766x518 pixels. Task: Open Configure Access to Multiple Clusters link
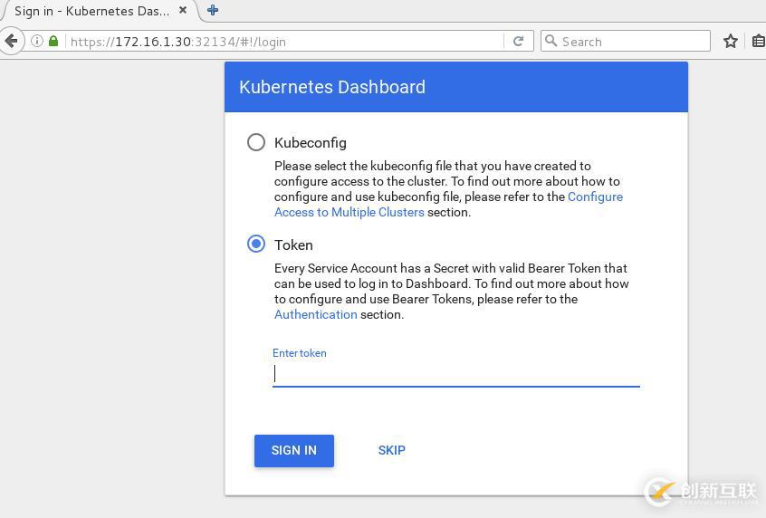pos(448,205)
